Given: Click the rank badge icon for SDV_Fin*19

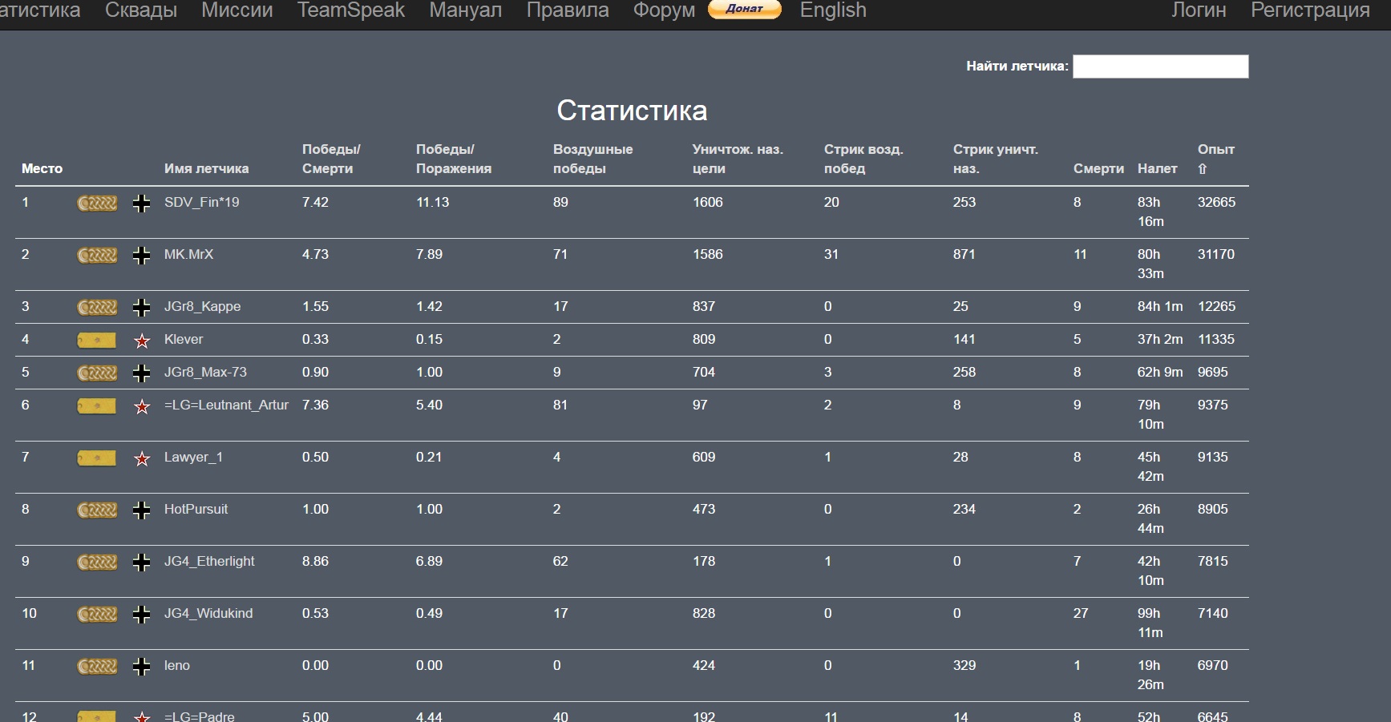Looking at the screenshot, I should pos(97,204).
